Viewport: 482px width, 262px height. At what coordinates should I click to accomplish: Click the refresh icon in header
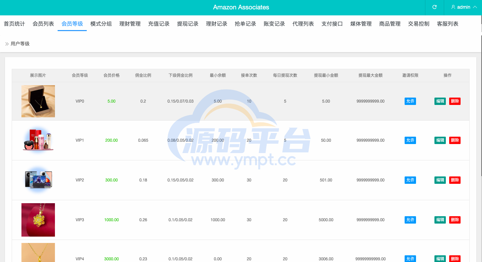click(434, 7)
